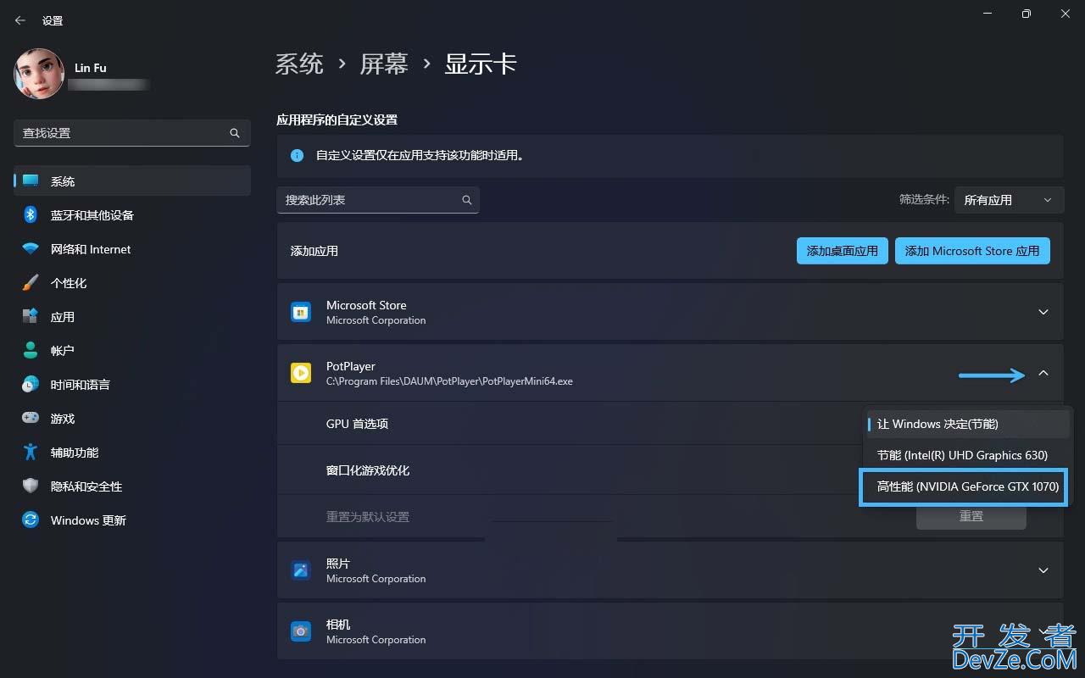Image resolution: width=1085 pixels, height=678 pixels.
Task: Click the 重置 button
Action: tap(971, 516)
